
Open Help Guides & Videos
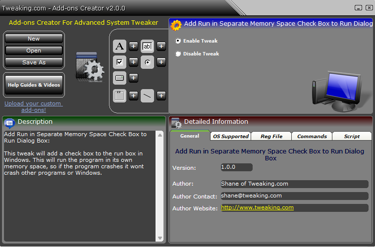click(34, 85)
